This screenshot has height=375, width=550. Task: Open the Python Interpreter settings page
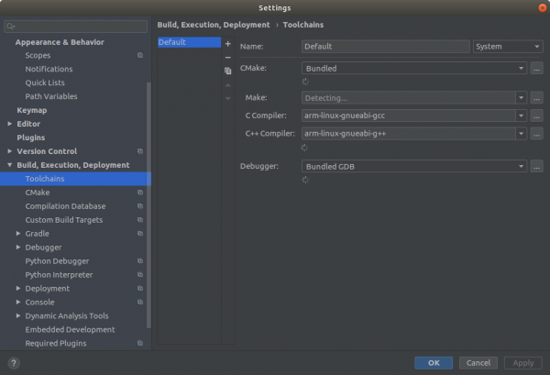[x=59, y=275]
